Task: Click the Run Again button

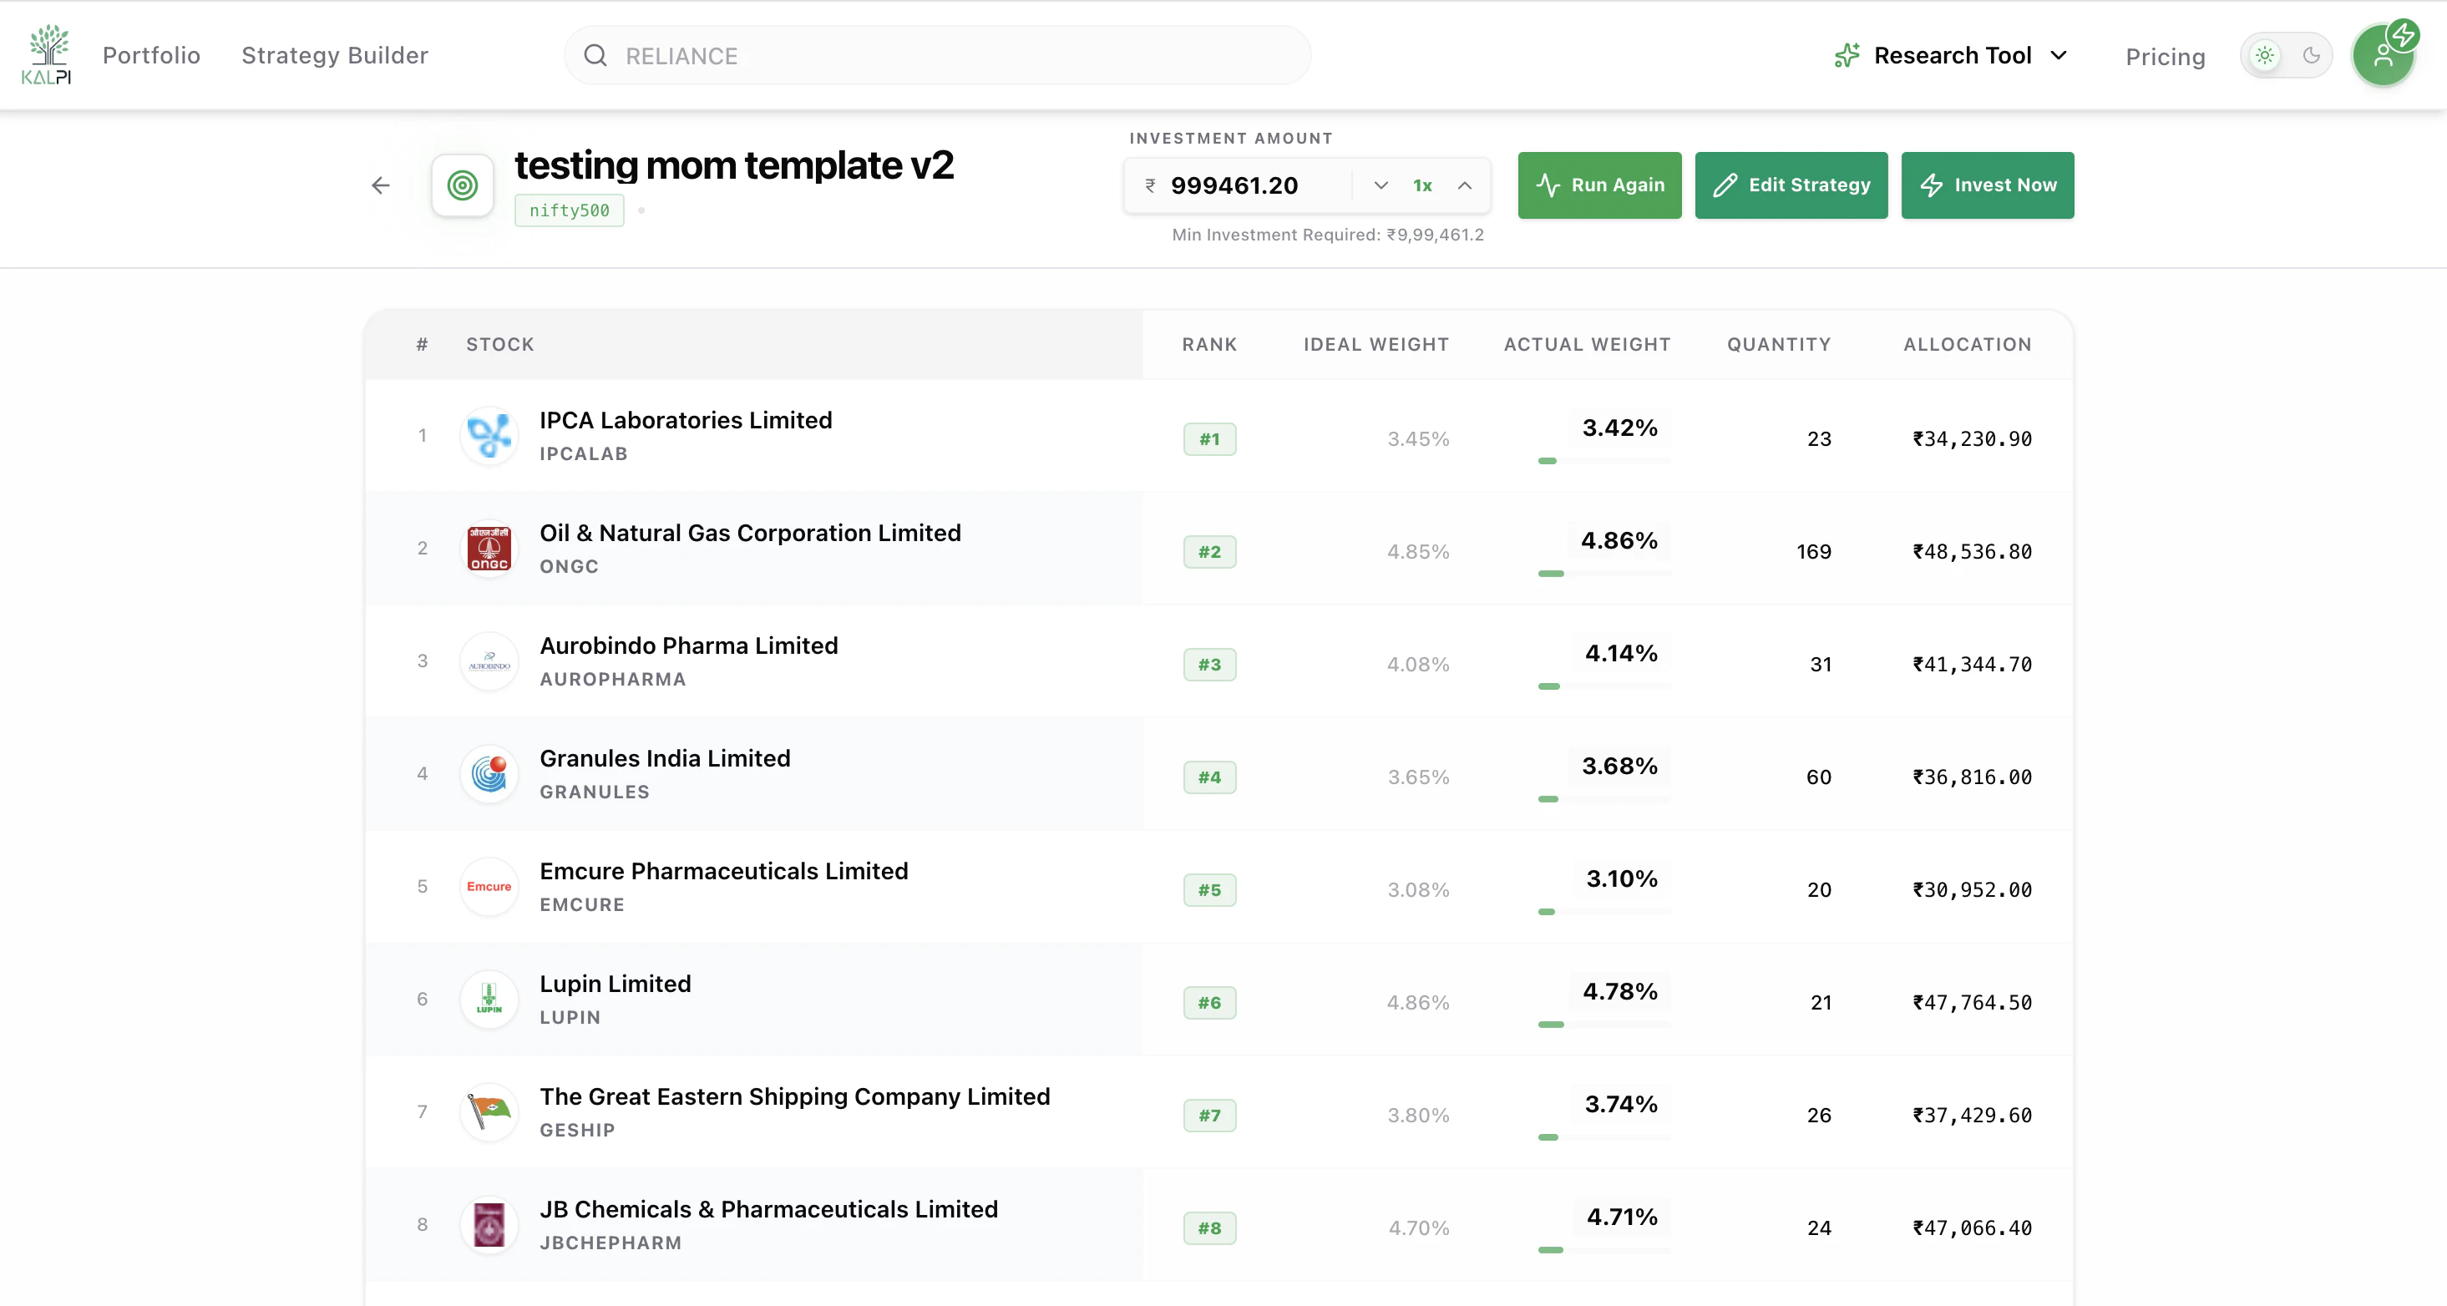Action: click(1599, 185)
